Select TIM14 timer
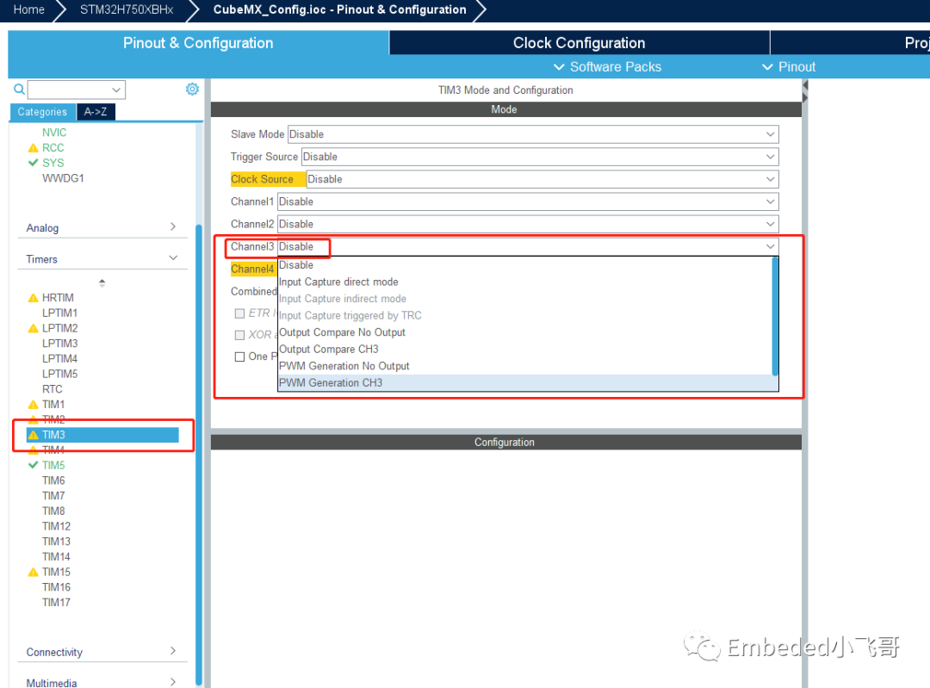 56,557
